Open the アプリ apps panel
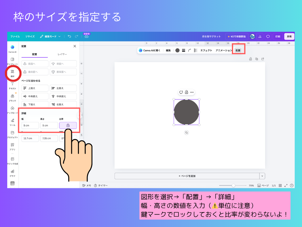 tap(12, 147)
